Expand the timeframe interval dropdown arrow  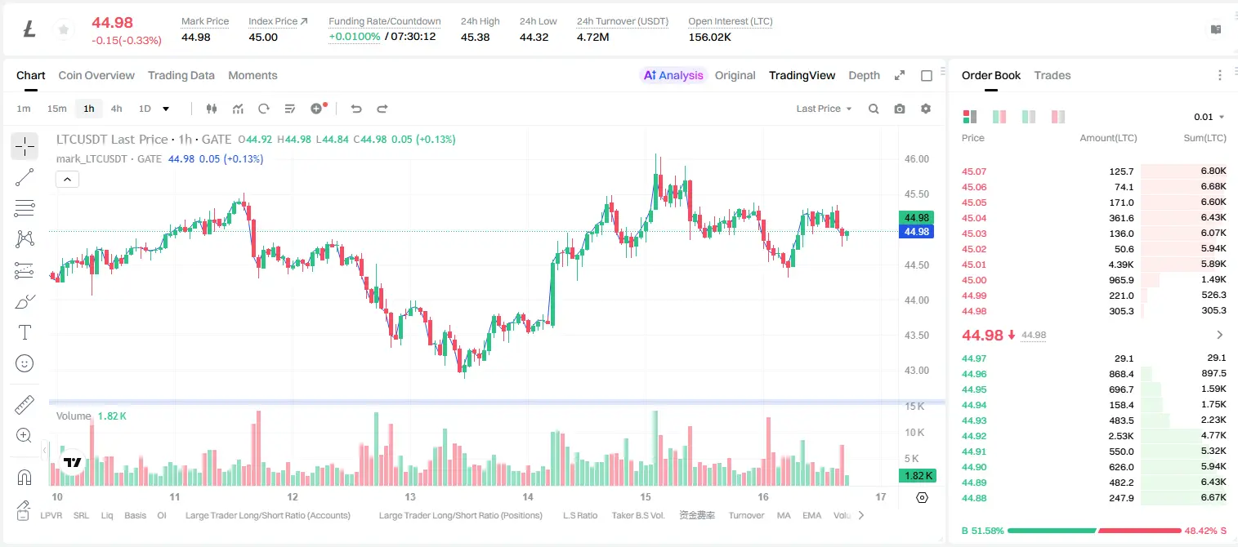(166, 109)
